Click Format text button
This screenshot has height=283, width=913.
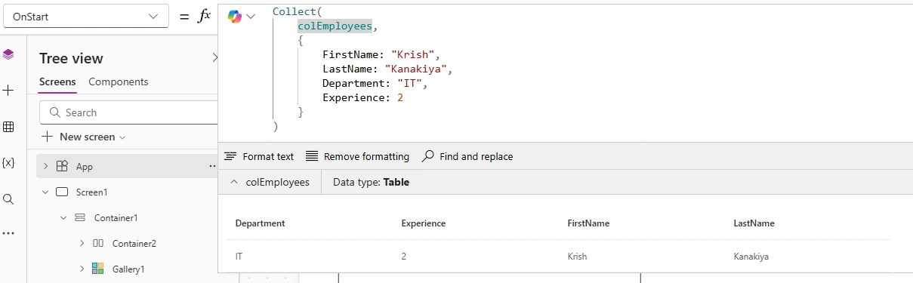259,156
